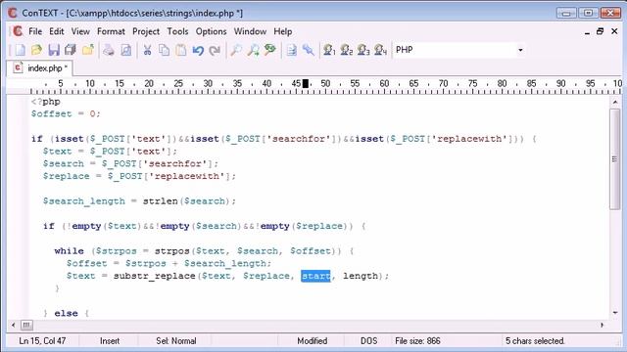Open the Format menu
This screenshot has width=627, height=352.
coord(111,31)
